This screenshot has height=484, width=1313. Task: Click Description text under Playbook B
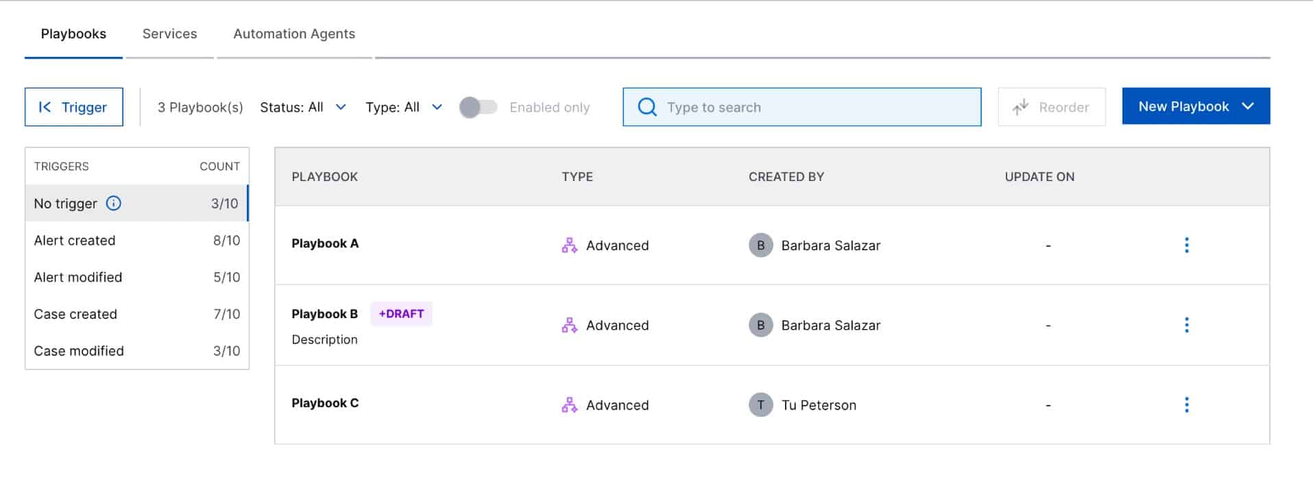coord(324,339)
